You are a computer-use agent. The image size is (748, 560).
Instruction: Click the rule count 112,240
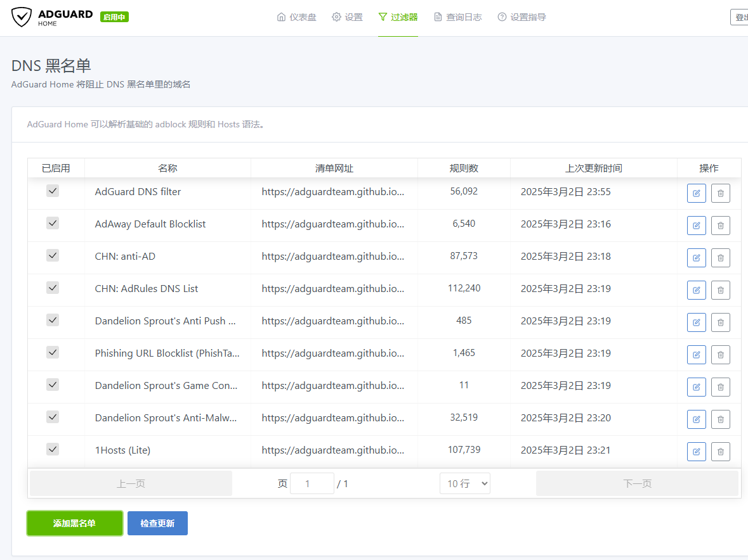coord(464,288)
